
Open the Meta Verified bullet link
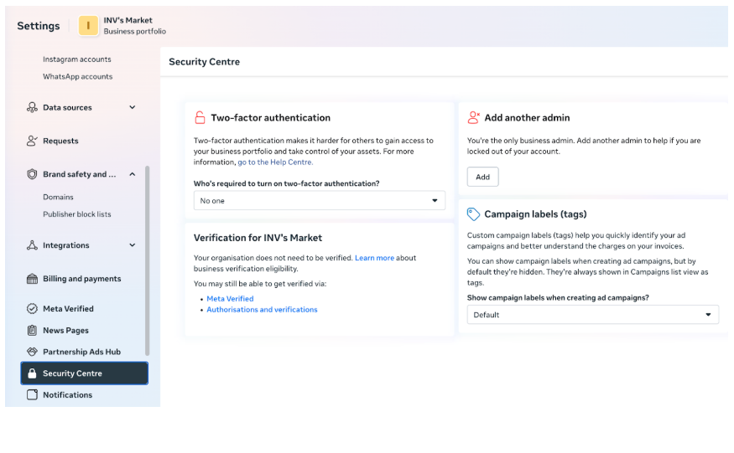tap(230, 299)
